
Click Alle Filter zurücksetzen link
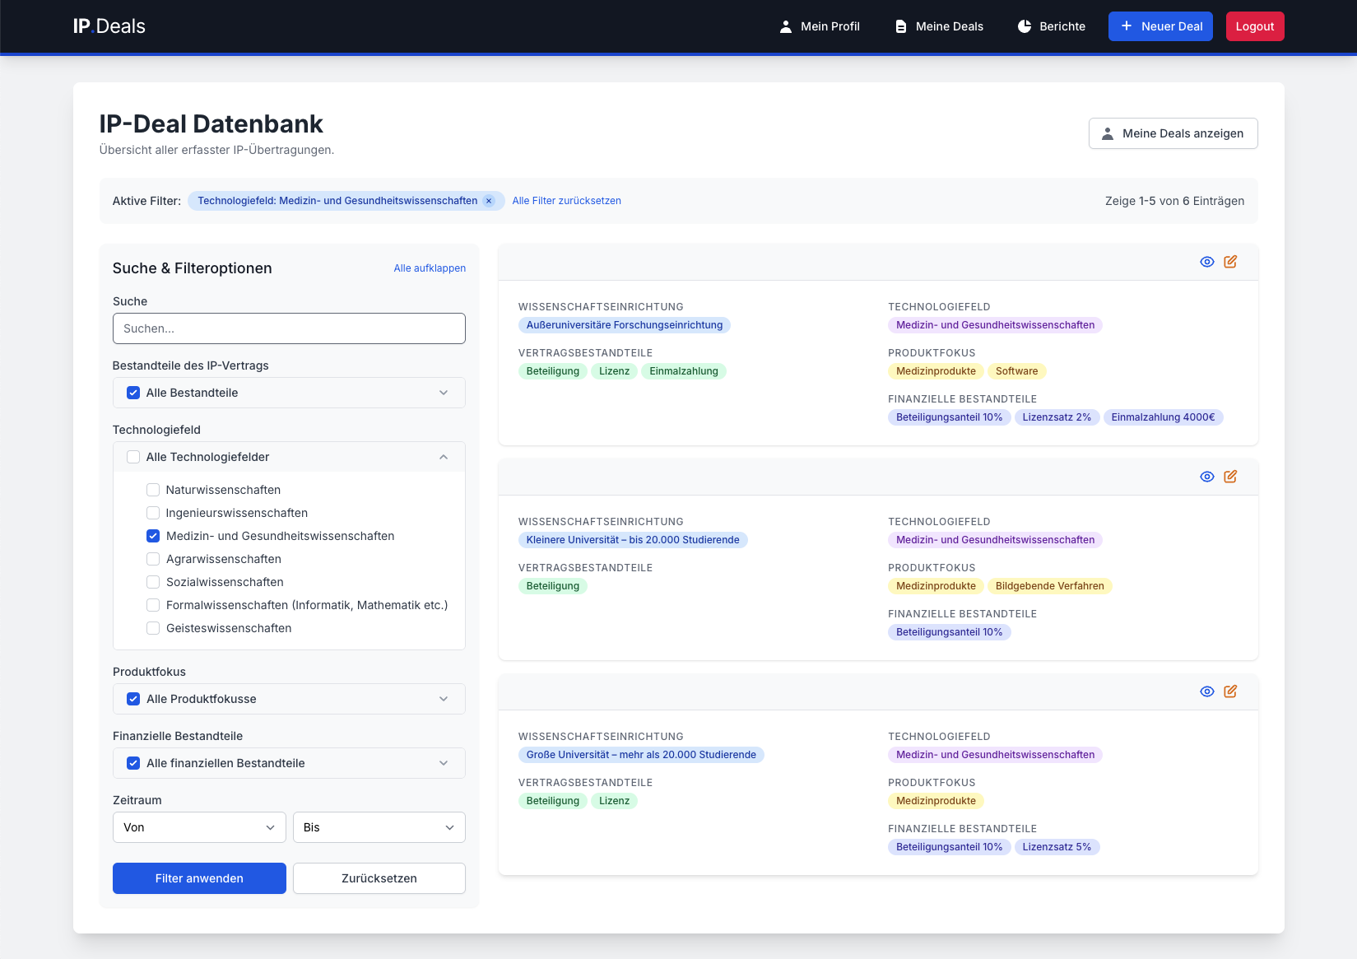point(566,201)
